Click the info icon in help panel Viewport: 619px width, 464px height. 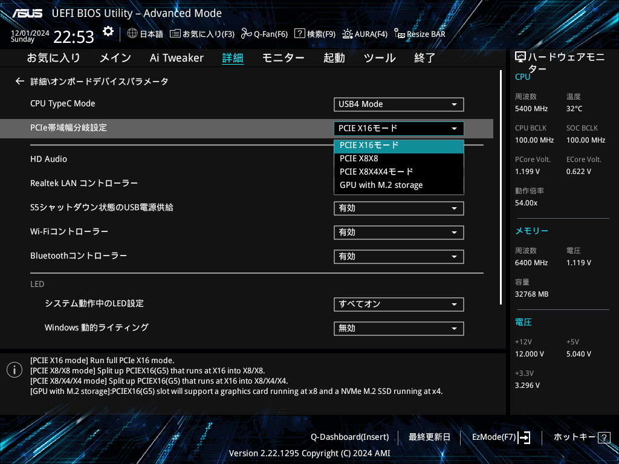click(15, 370)
